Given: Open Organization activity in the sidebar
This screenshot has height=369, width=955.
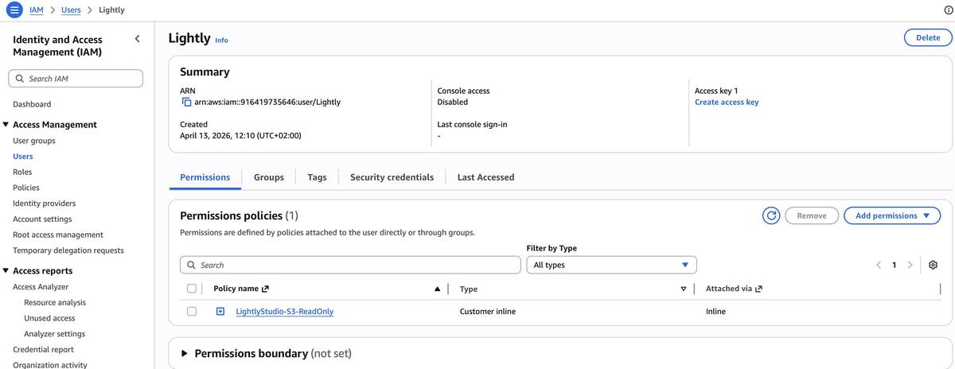Looking at the screenshot, I should coord(50,365).
